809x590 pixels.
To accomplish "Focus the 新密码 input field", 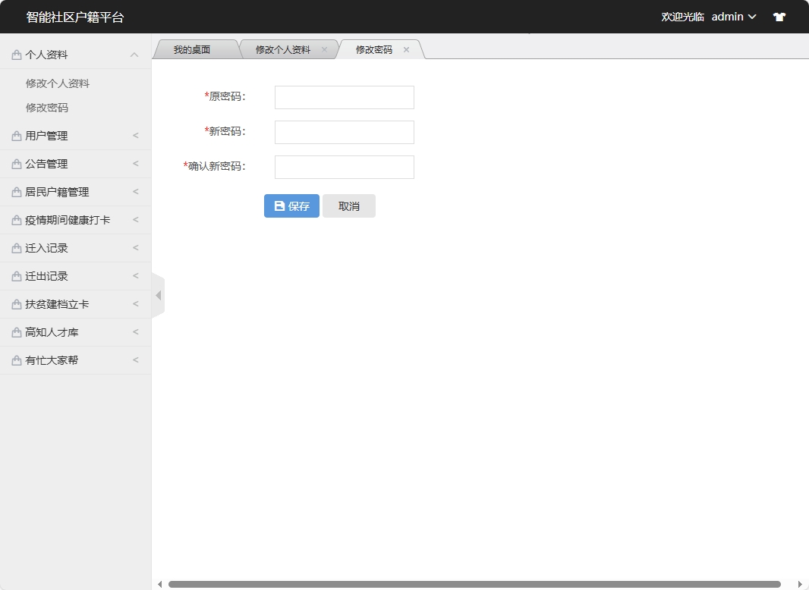I will [344, 132].
